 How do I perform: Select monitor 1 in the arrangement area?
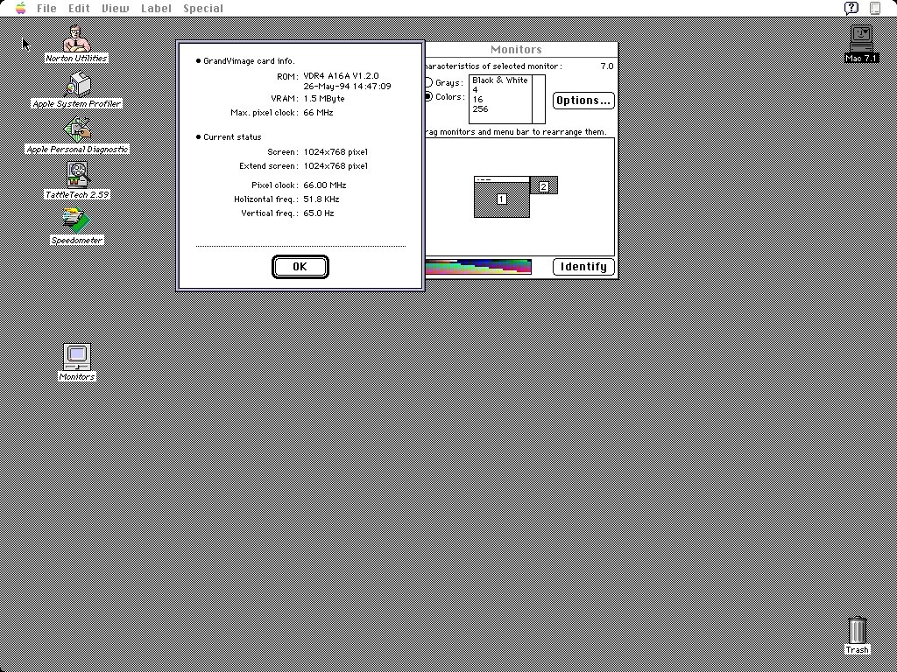click(502, 199)
